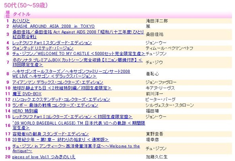
Task: Click the タイトル column header
Action: [22, 14]
